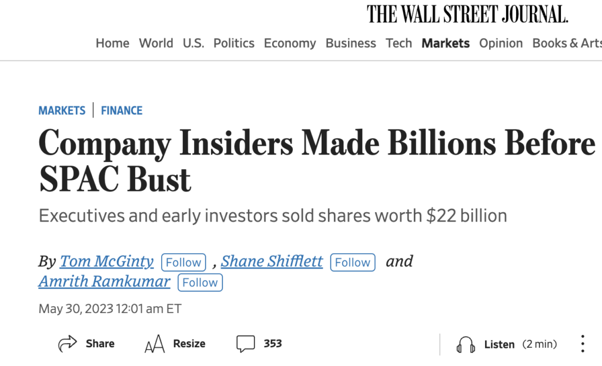Click the share arrow icon
This screenshot has height=366, width=602.
click(x=68, y=344)
